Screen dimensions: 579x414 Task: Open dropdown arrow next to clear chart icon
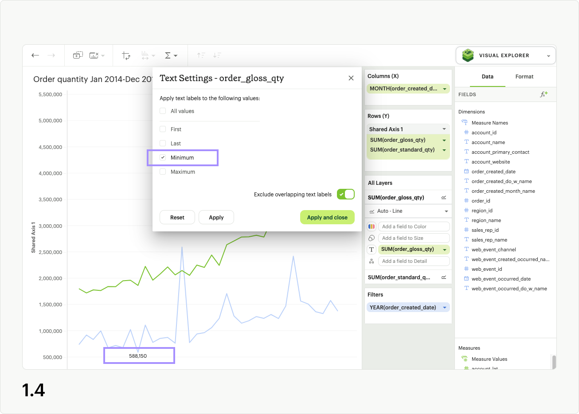pyautogui.click(x=103, y=56)
